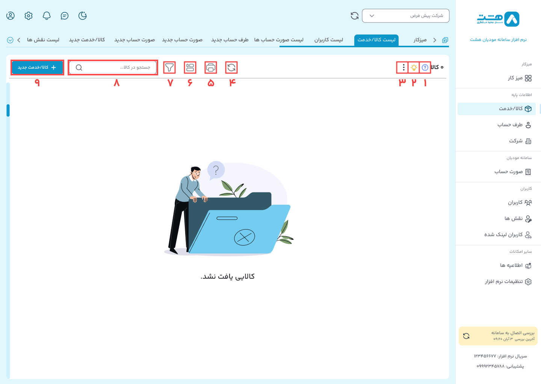
Task: Print the کالا/خدمت list
Action: (x=211, y=67)
